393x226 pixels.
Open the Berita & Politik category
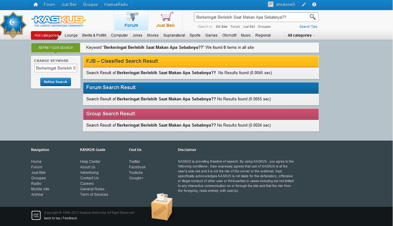coord(94,35)
